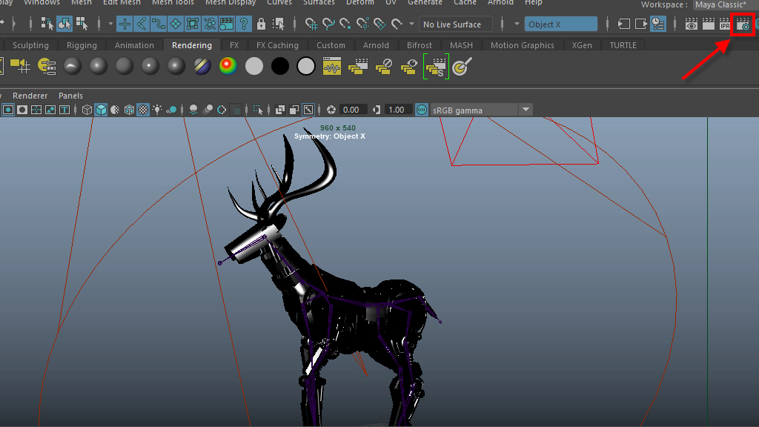Screen dimensions: 759x427
Task: Select by hierarchy mode icon
Action: pyautogui.click(x=47, y=24)
